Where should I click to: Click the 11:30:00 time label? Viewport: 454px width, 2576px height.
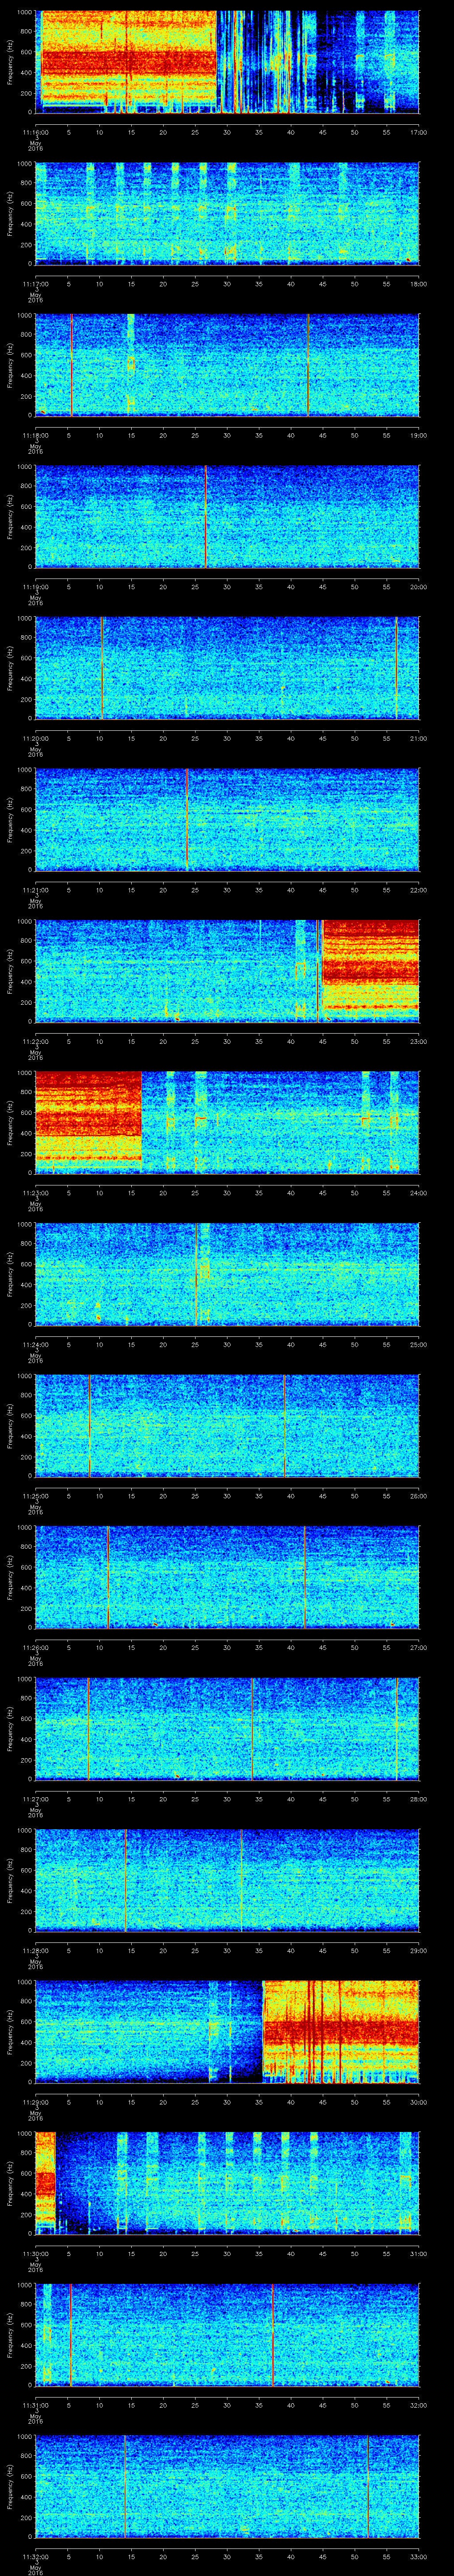tap(35, 2254)
